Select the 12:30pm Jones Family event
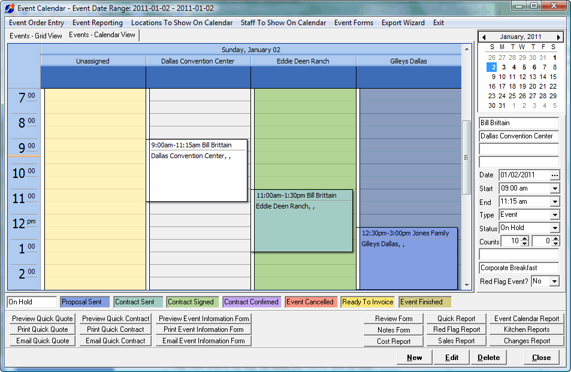The image size is (571, 372). coord(409,258)
